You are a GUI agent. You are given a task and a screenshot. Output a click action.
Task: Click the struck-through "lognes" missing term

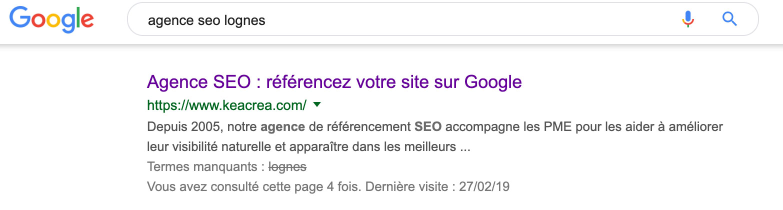pos(287,167)
